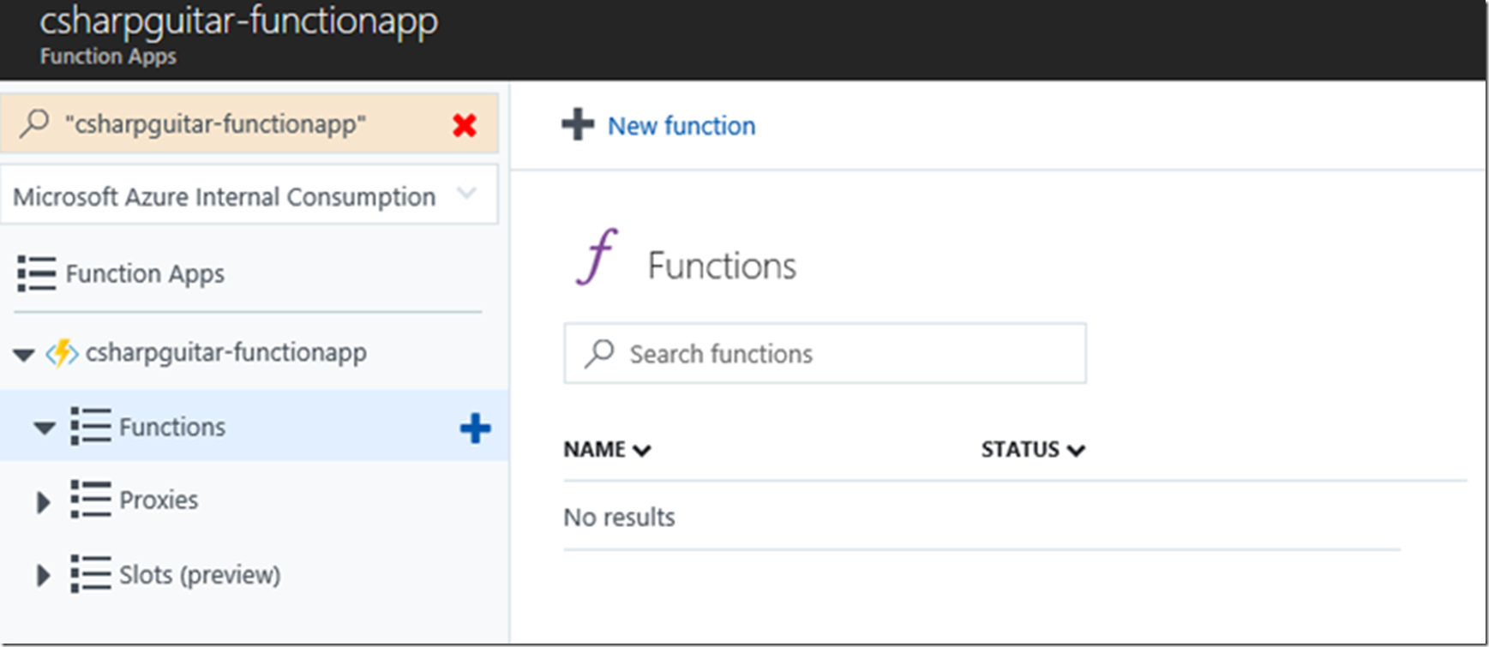Image resolution: width=1489 pixels, height=647 pixels.
Task: Click the magnifier icon in the top search box
Action: 34,123
